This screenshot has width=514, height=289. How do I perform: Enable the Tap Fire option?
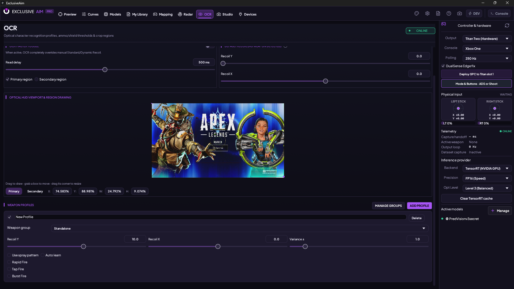point(9,269)
